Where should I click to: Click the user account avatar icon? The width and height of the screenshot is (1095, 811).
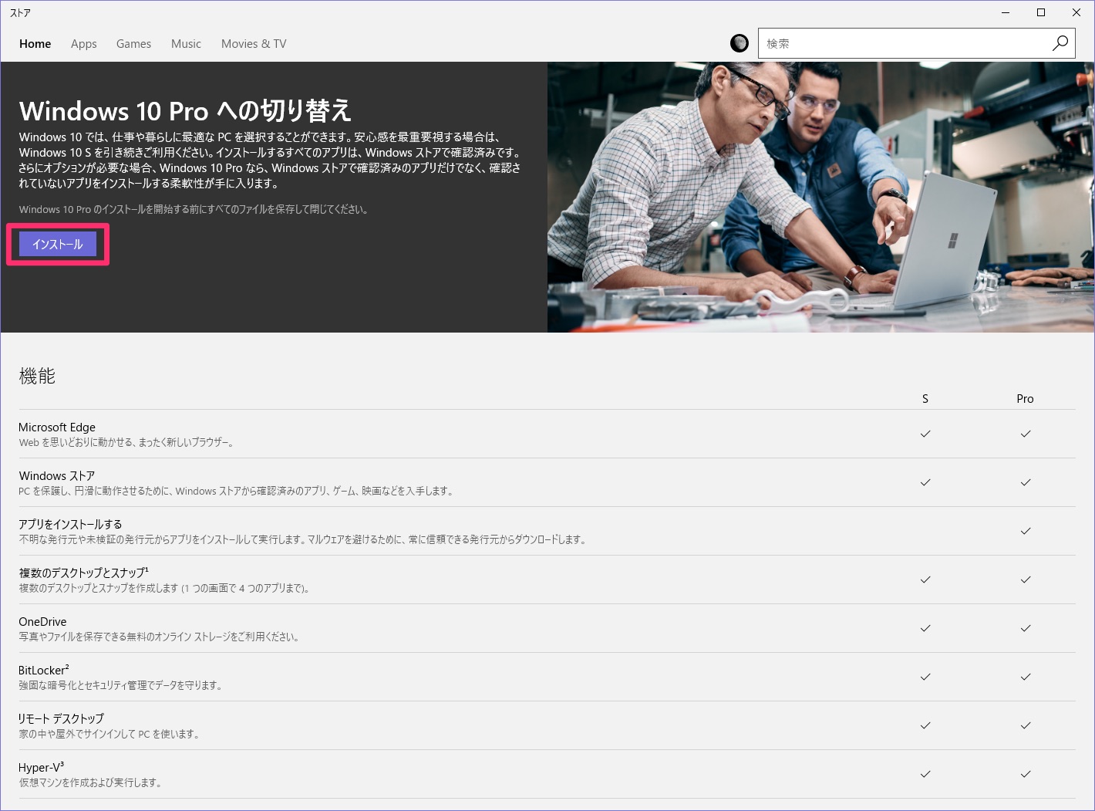[739, 43]
